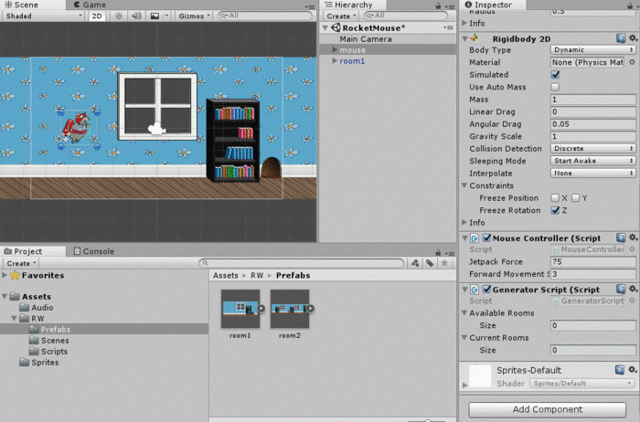640x422 pixels.
Task: Toggle the 2D scene view mode
Action: 97,16
